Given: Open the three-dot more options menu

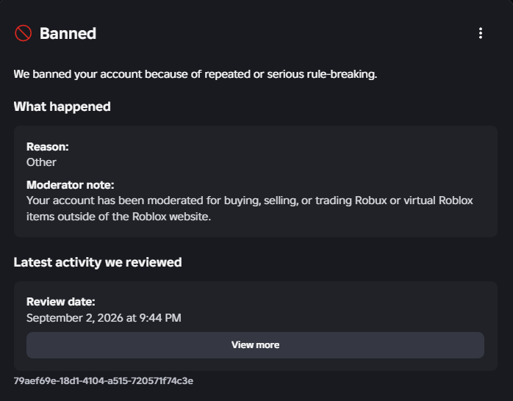Looking at the screenshot, I should (x=480, y=33).
